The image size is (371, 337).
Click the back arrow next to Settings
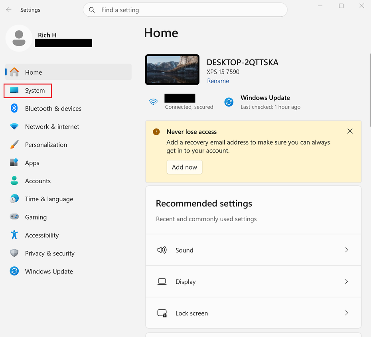click(x=8, y=10)
